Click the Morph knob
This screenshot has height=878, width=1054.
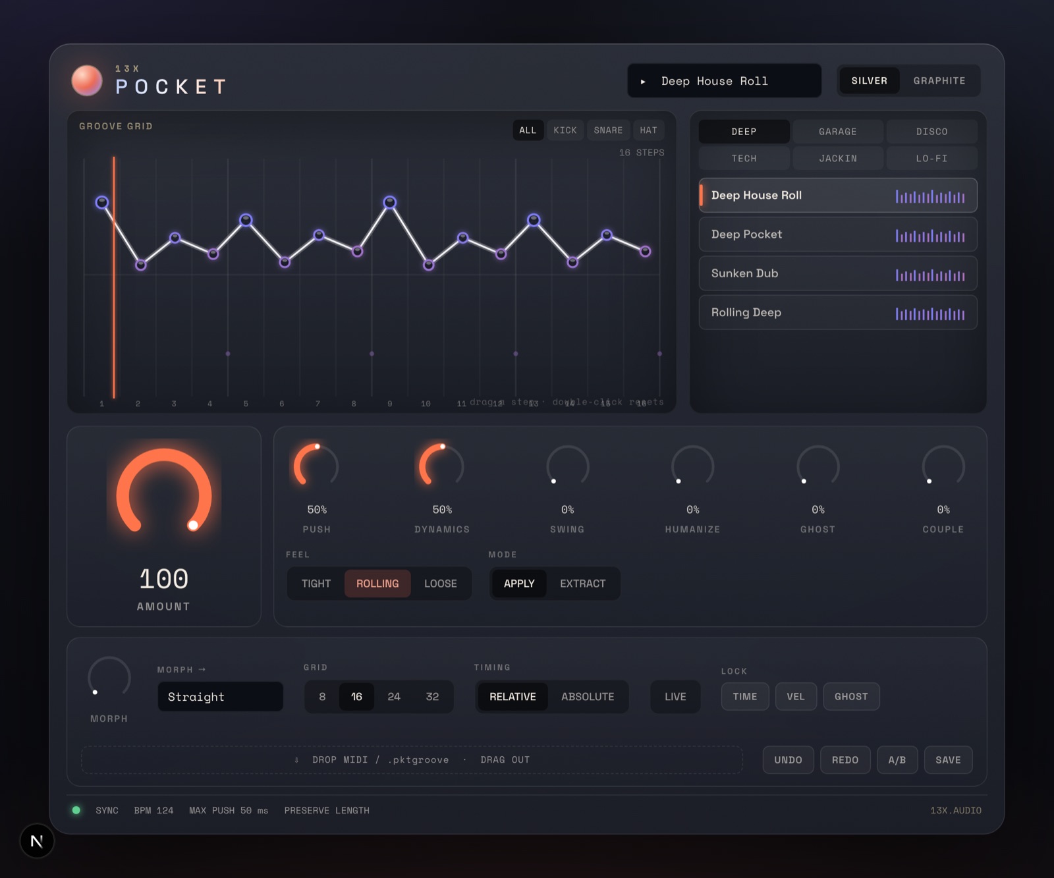click(109, 678)
